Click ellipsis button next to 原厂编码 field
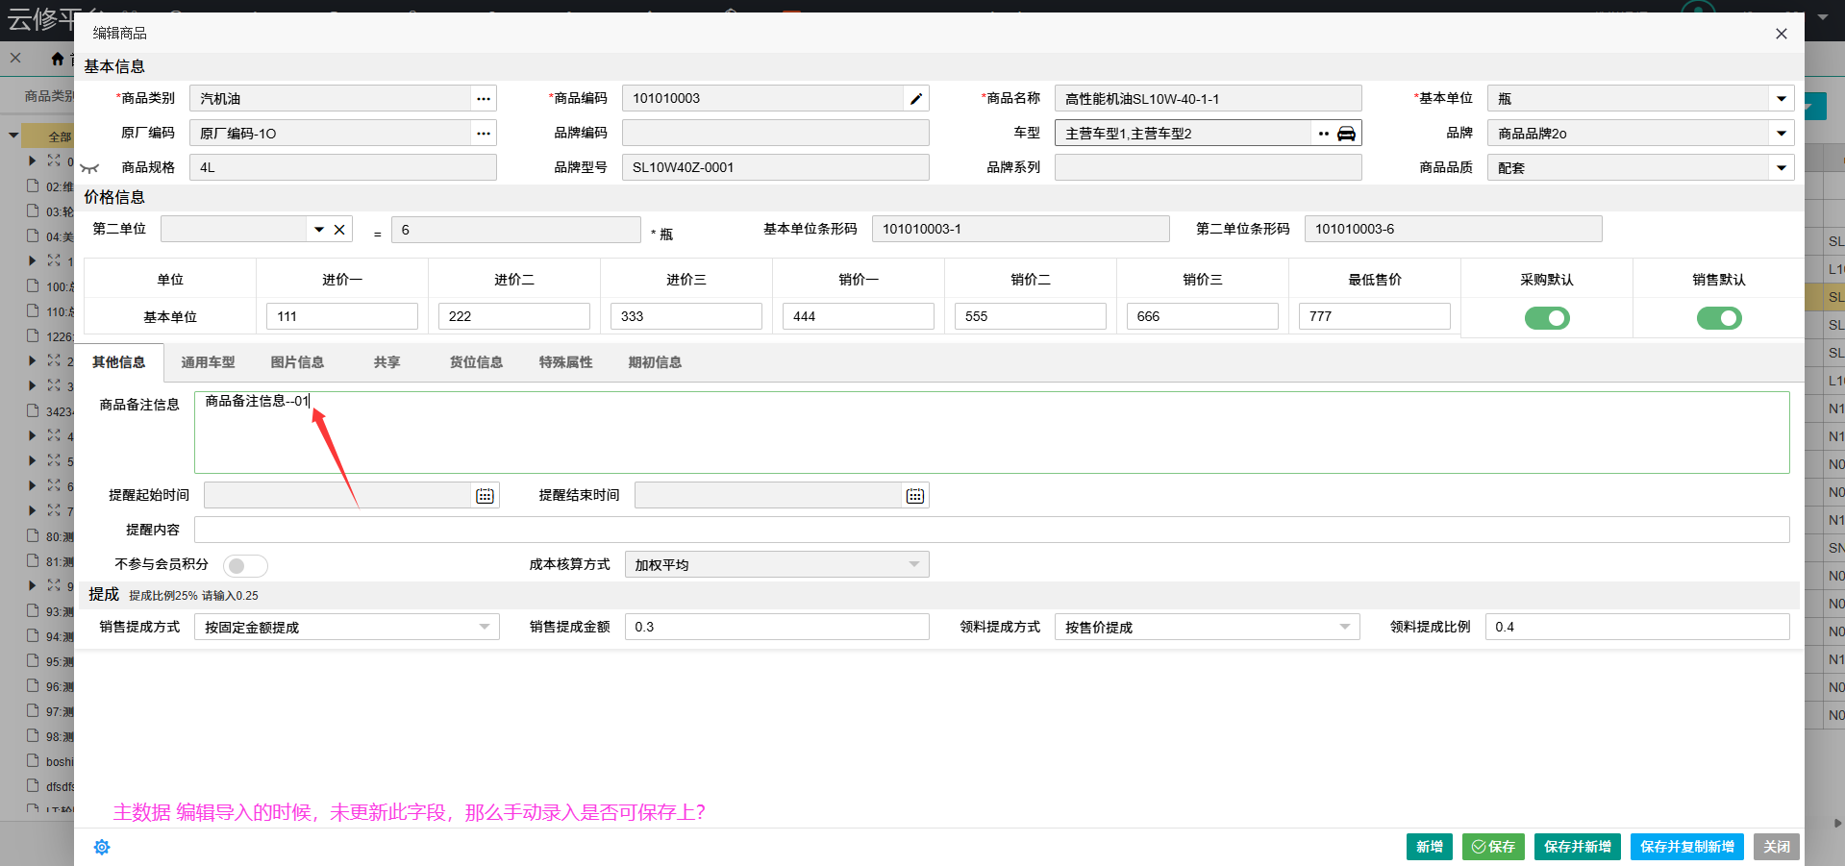The height and width of the screenshot is (866, 1845). coord(483,134)
